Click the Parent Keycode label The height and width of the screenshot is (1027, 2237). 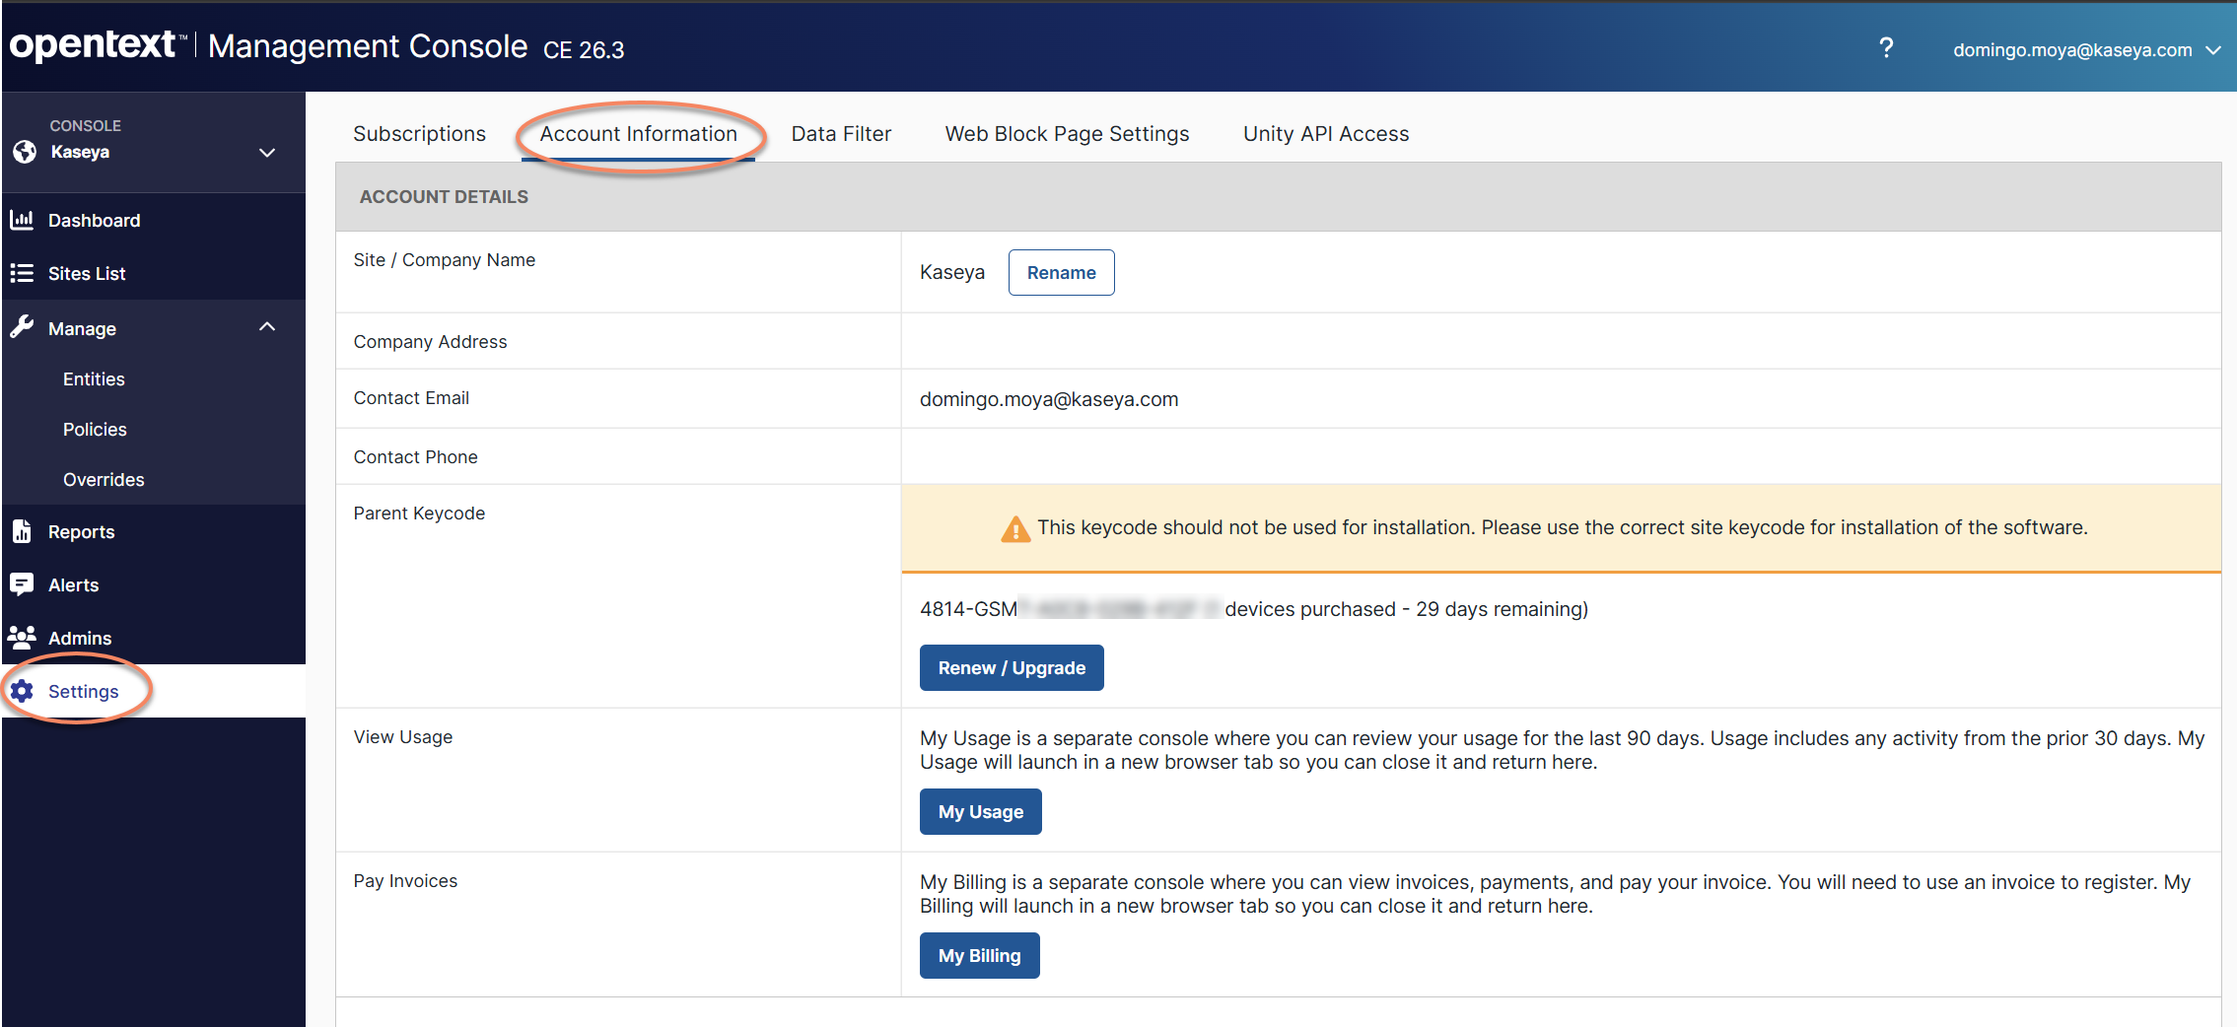419,513
